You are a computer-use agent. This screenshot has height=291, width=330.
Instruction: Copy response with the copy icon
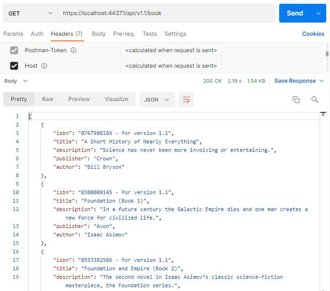pos(296,100)
